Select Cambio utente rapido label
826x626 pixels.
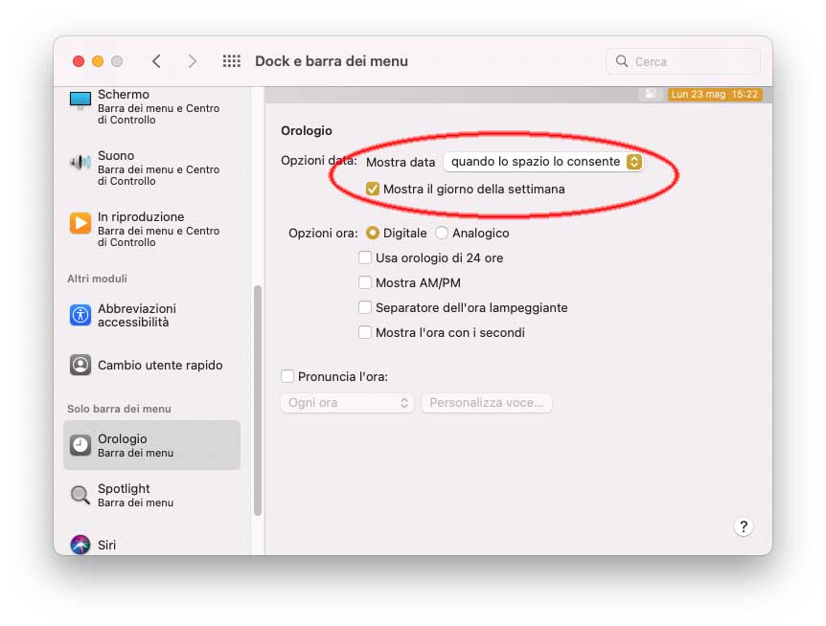[160, 365]
